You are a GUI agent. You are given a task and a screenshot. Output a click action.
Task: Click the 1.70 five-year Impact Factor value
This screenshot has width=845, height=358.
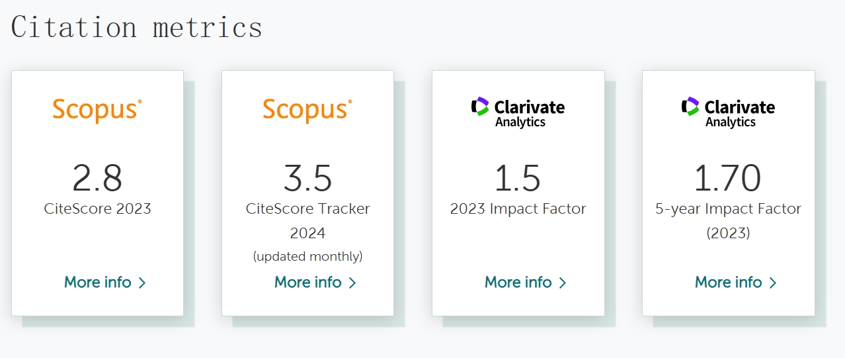728,177
